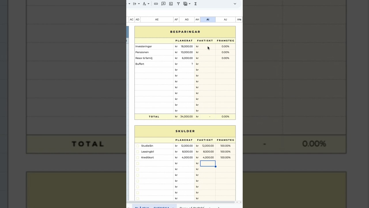Click the Kreditkort debt label
The image size is (369, 208).
[x=148, y=157]
